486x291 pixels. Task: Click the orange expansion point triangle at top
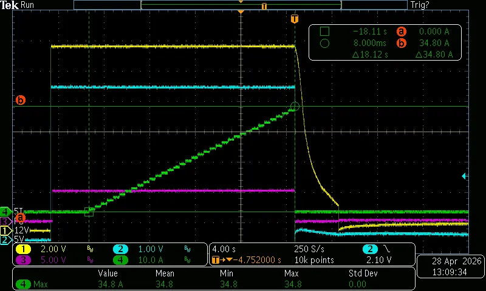coord(241,12)
